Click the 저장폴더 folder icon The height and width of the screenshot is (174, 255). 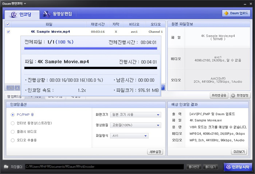(x=6, y=167)
